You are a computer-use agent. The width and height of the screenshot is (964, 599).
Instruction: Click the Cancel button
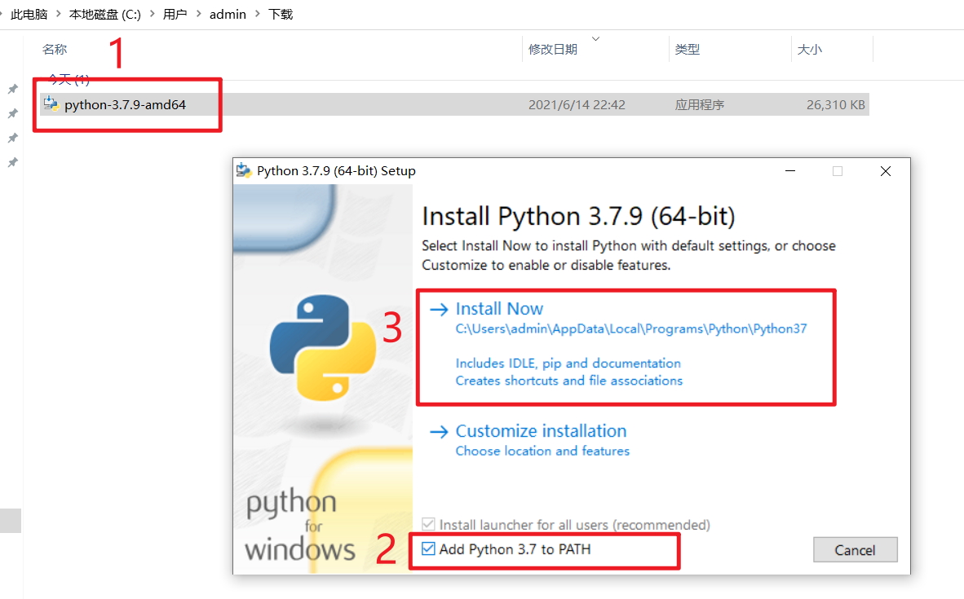pyautogui.click(x=856, y=550)
